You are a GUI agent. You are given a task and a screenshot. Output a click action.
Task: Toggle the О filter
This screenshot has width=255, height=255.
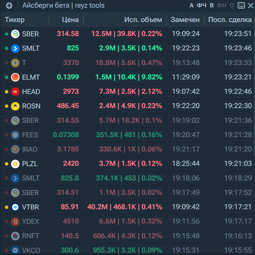(231, 5)
